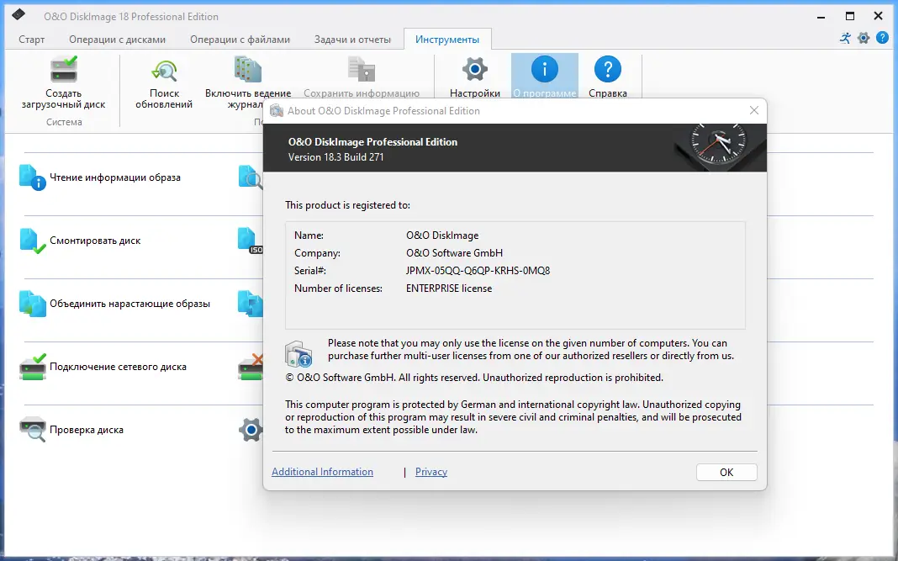898x561 pixels.
Task: Click the stacked documents icon behind dialog
Action: tap(251, 304)
